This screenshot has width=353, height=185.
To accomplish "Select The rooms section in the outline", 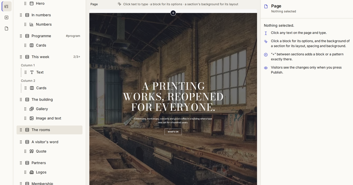I will pos(49,130).
